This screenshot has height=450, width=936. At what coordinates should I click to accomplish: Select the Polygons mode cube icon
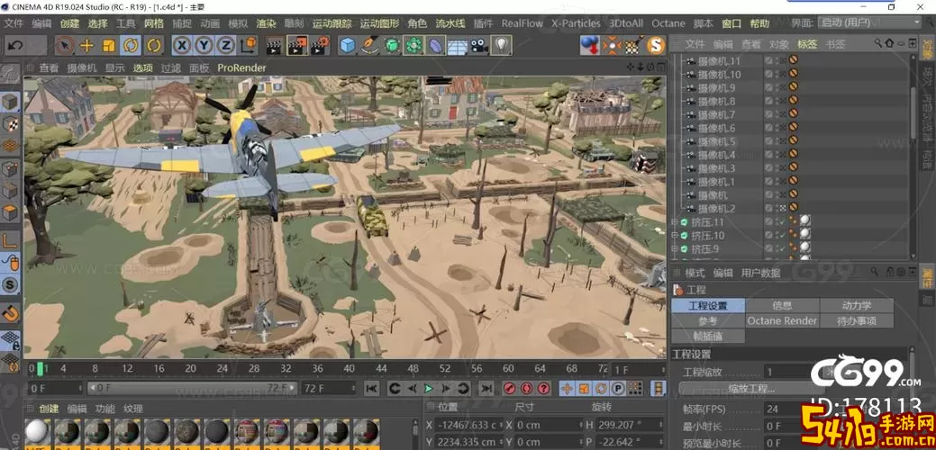click(x=10, y=212)
